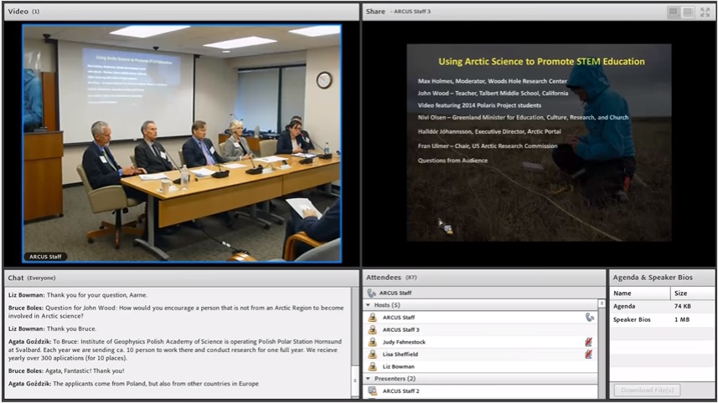Click the first view mode icon in Share header

(674, 12)
